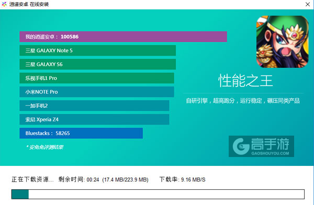Click the 自研引擎 slogan text
Viewport: 314px width, 205px height.
243,101
